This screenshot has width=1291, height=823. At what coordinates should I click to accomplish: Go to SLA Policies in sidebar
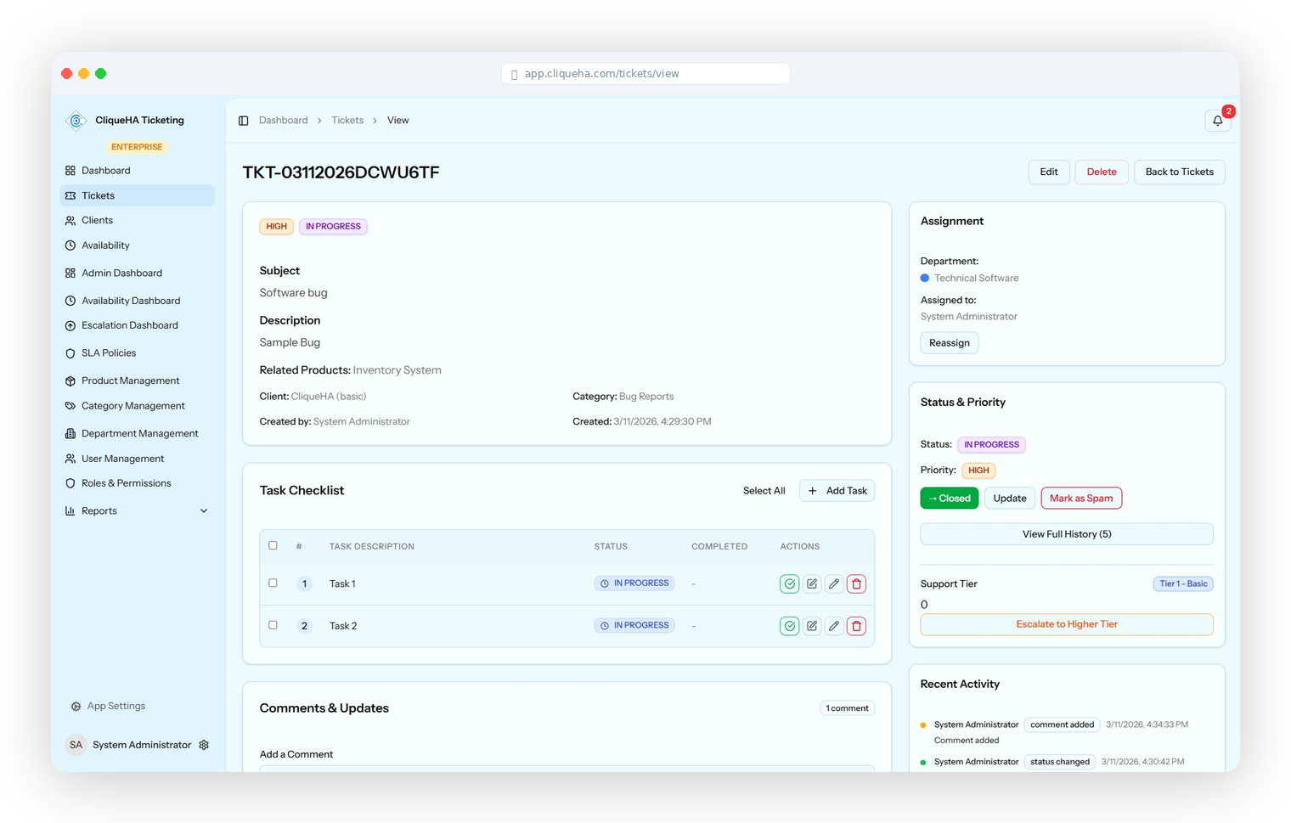(109, 353)
